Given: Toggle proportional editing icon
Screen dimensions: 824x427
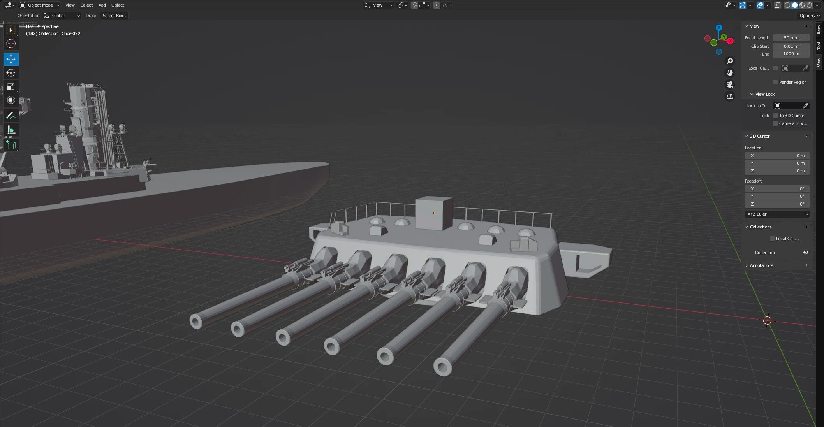Looking at the screenshot, I should coord(437,5).
